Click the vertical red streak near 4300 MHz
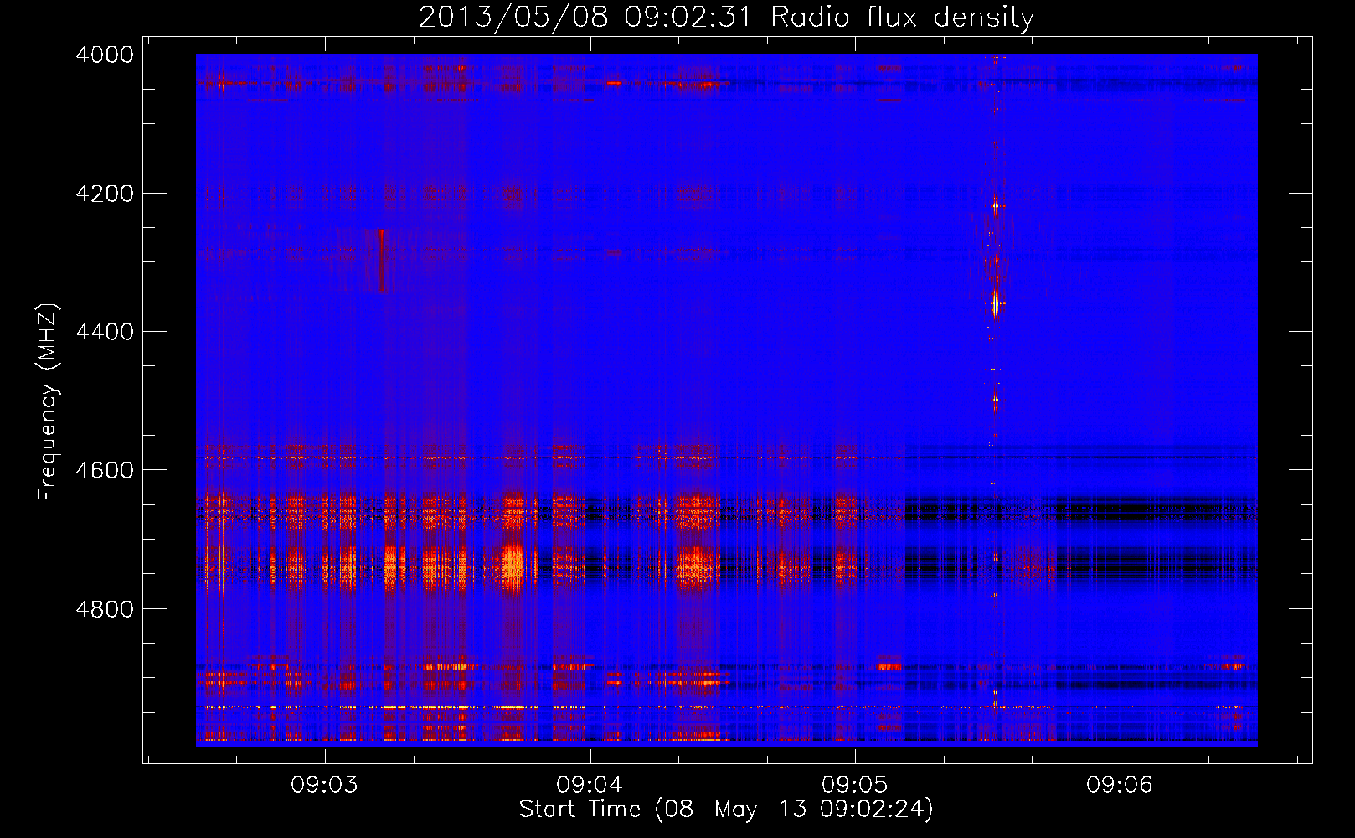The height and width of the screenshot is (838, 1355). click(381, 261)
